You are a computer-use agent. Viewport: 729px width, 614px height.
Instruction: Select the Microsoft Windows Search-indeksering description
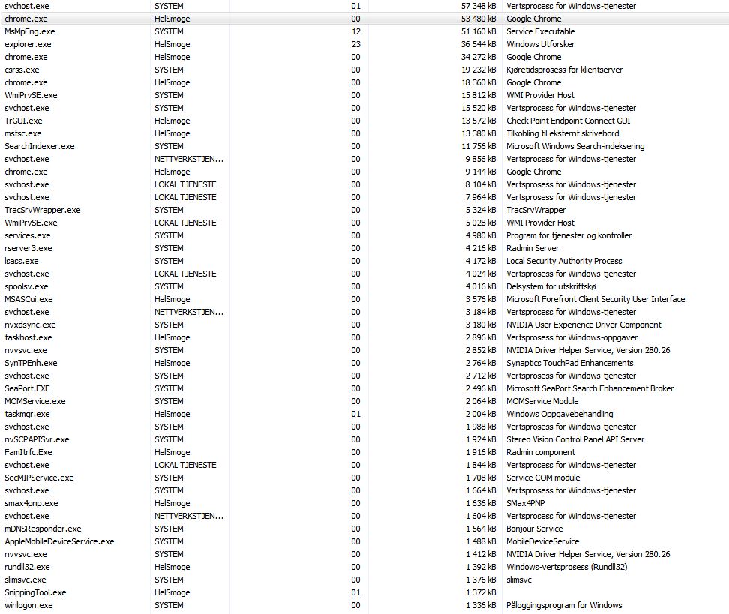[575, 146]
